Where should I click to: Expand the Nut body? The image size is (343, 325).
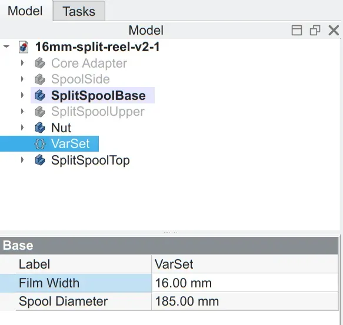(x=22, y=128)
